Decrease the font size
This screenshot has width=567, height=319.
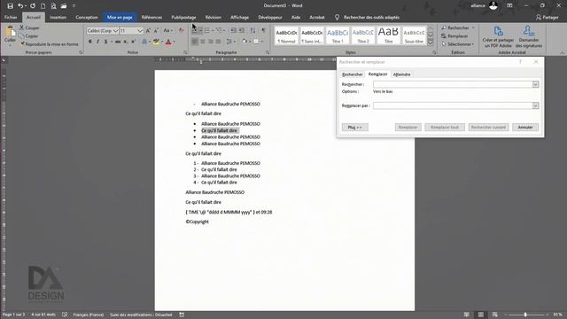click(x=156, y=31)
